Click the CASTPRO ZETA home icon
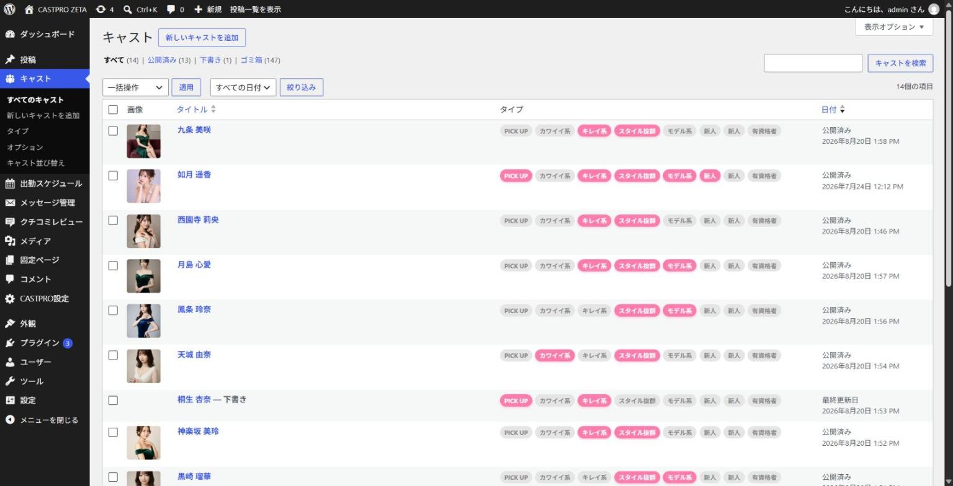953x486 pixels. pyautogui.click(x=29, y=9)
